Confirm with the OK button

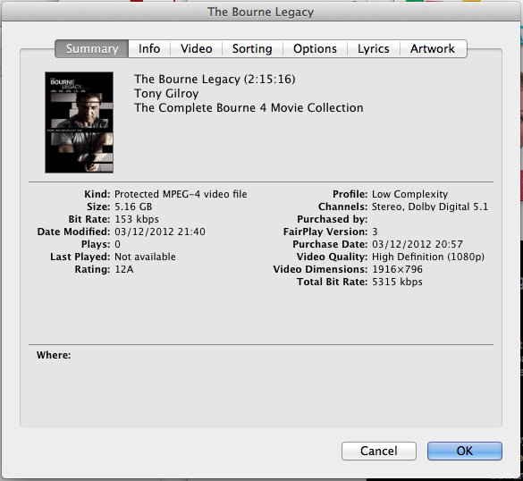(x=465, y=451)
